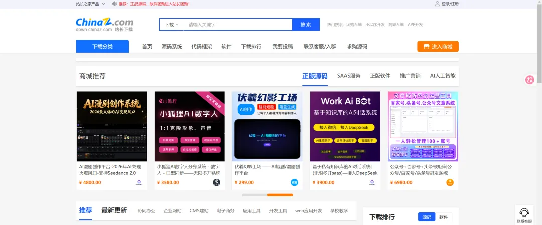The image size is (542, 225).
Task: Open 伏羲幻影工场 product thumbnail
Action: [x=267, y=126]
